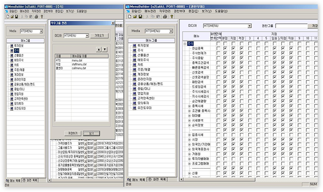The height and width of the screenshot is (192, 323).
Task: Click move-down arrow in 직무그룹 관리 dialog
Action: [x=105, y=49]
